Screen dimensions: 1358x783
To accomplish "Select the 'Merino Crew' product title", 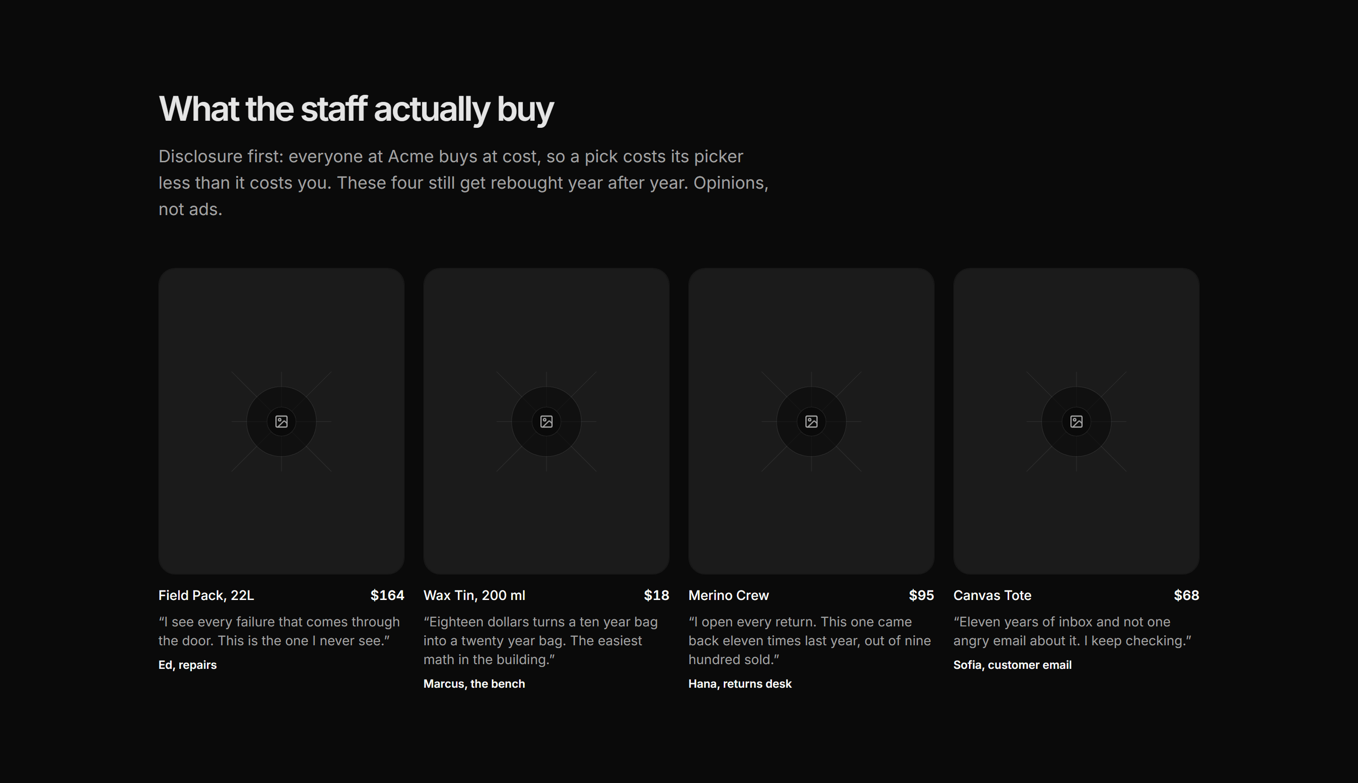I will pyautogui.click(x=729, y=595).
